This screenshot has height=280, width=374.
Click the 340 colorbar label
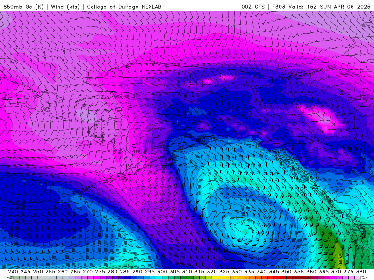pos(261,272)
